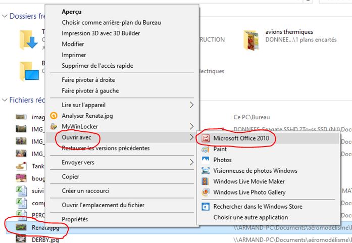Select Faire pivoter à droite
This screenshot has width=352, height=243.
pos(88,80)
